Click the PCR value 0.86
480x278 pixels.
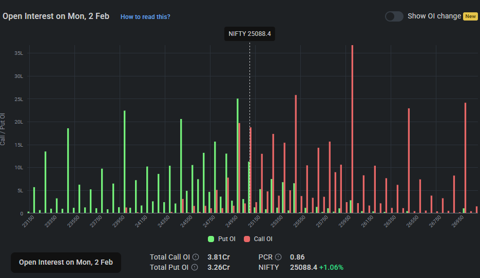[297, 257]
